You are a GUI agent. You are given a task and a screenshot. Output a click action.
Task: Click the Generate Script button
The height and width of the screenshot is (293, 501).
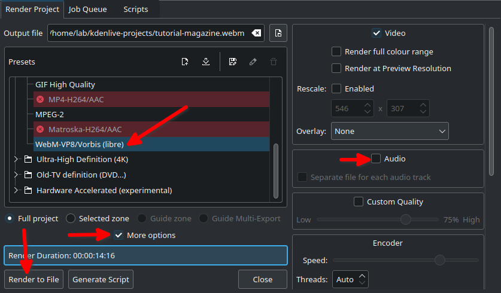pos(101,279)
